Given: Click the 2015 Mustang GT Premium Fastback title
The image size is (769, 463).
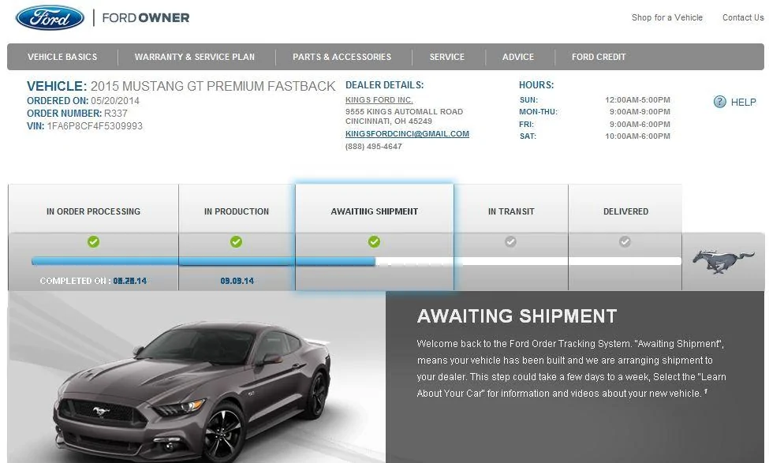Looking at the screenshot, I should click(213, 86).
